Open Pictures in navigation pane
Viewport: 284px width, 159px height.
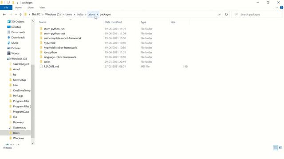click(x=16, y=48)
